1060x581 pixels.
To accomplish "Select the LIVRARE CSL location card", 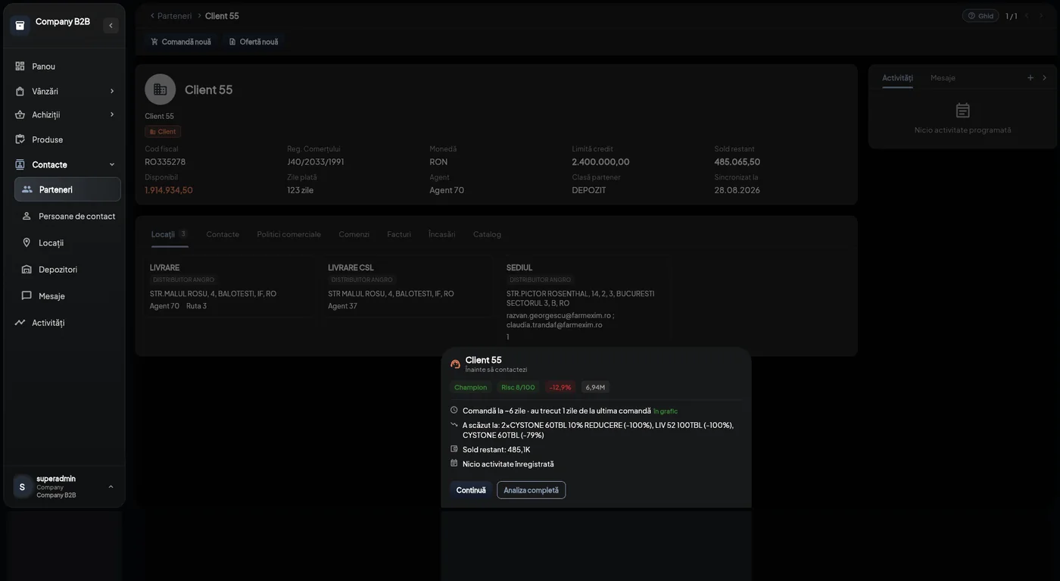I will click(x=407, y=286).
